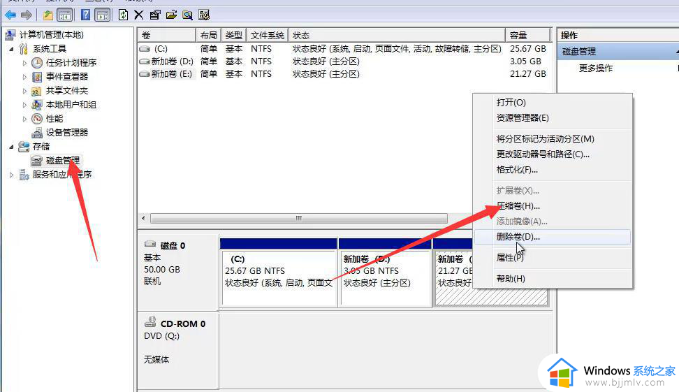Screen dimensions: 679x392
Task: Open the blue Help question-mark icon
Action: click(x=86, y=15)
